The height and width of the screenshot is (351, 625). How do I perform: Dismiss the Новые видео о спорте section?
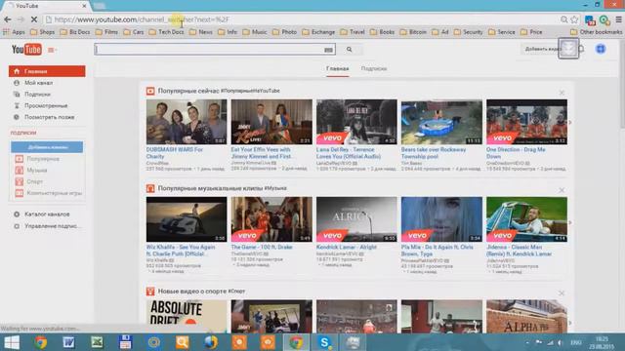[562, 293]
